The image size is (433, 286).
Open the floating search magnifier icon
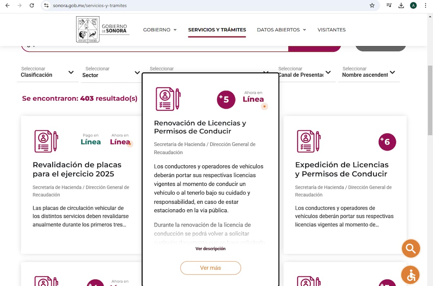411,248
